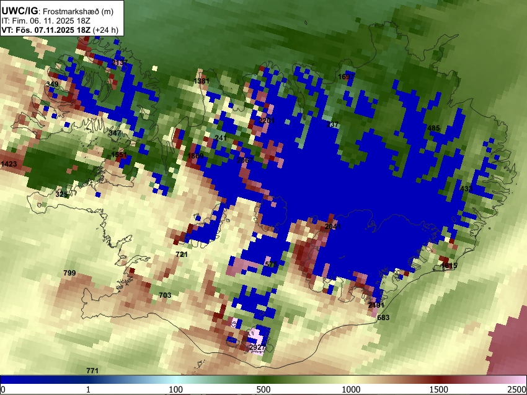The height and width of the screenshot is (395, 527).
Task: Click the legend label 500
Action: click(263, 389)
